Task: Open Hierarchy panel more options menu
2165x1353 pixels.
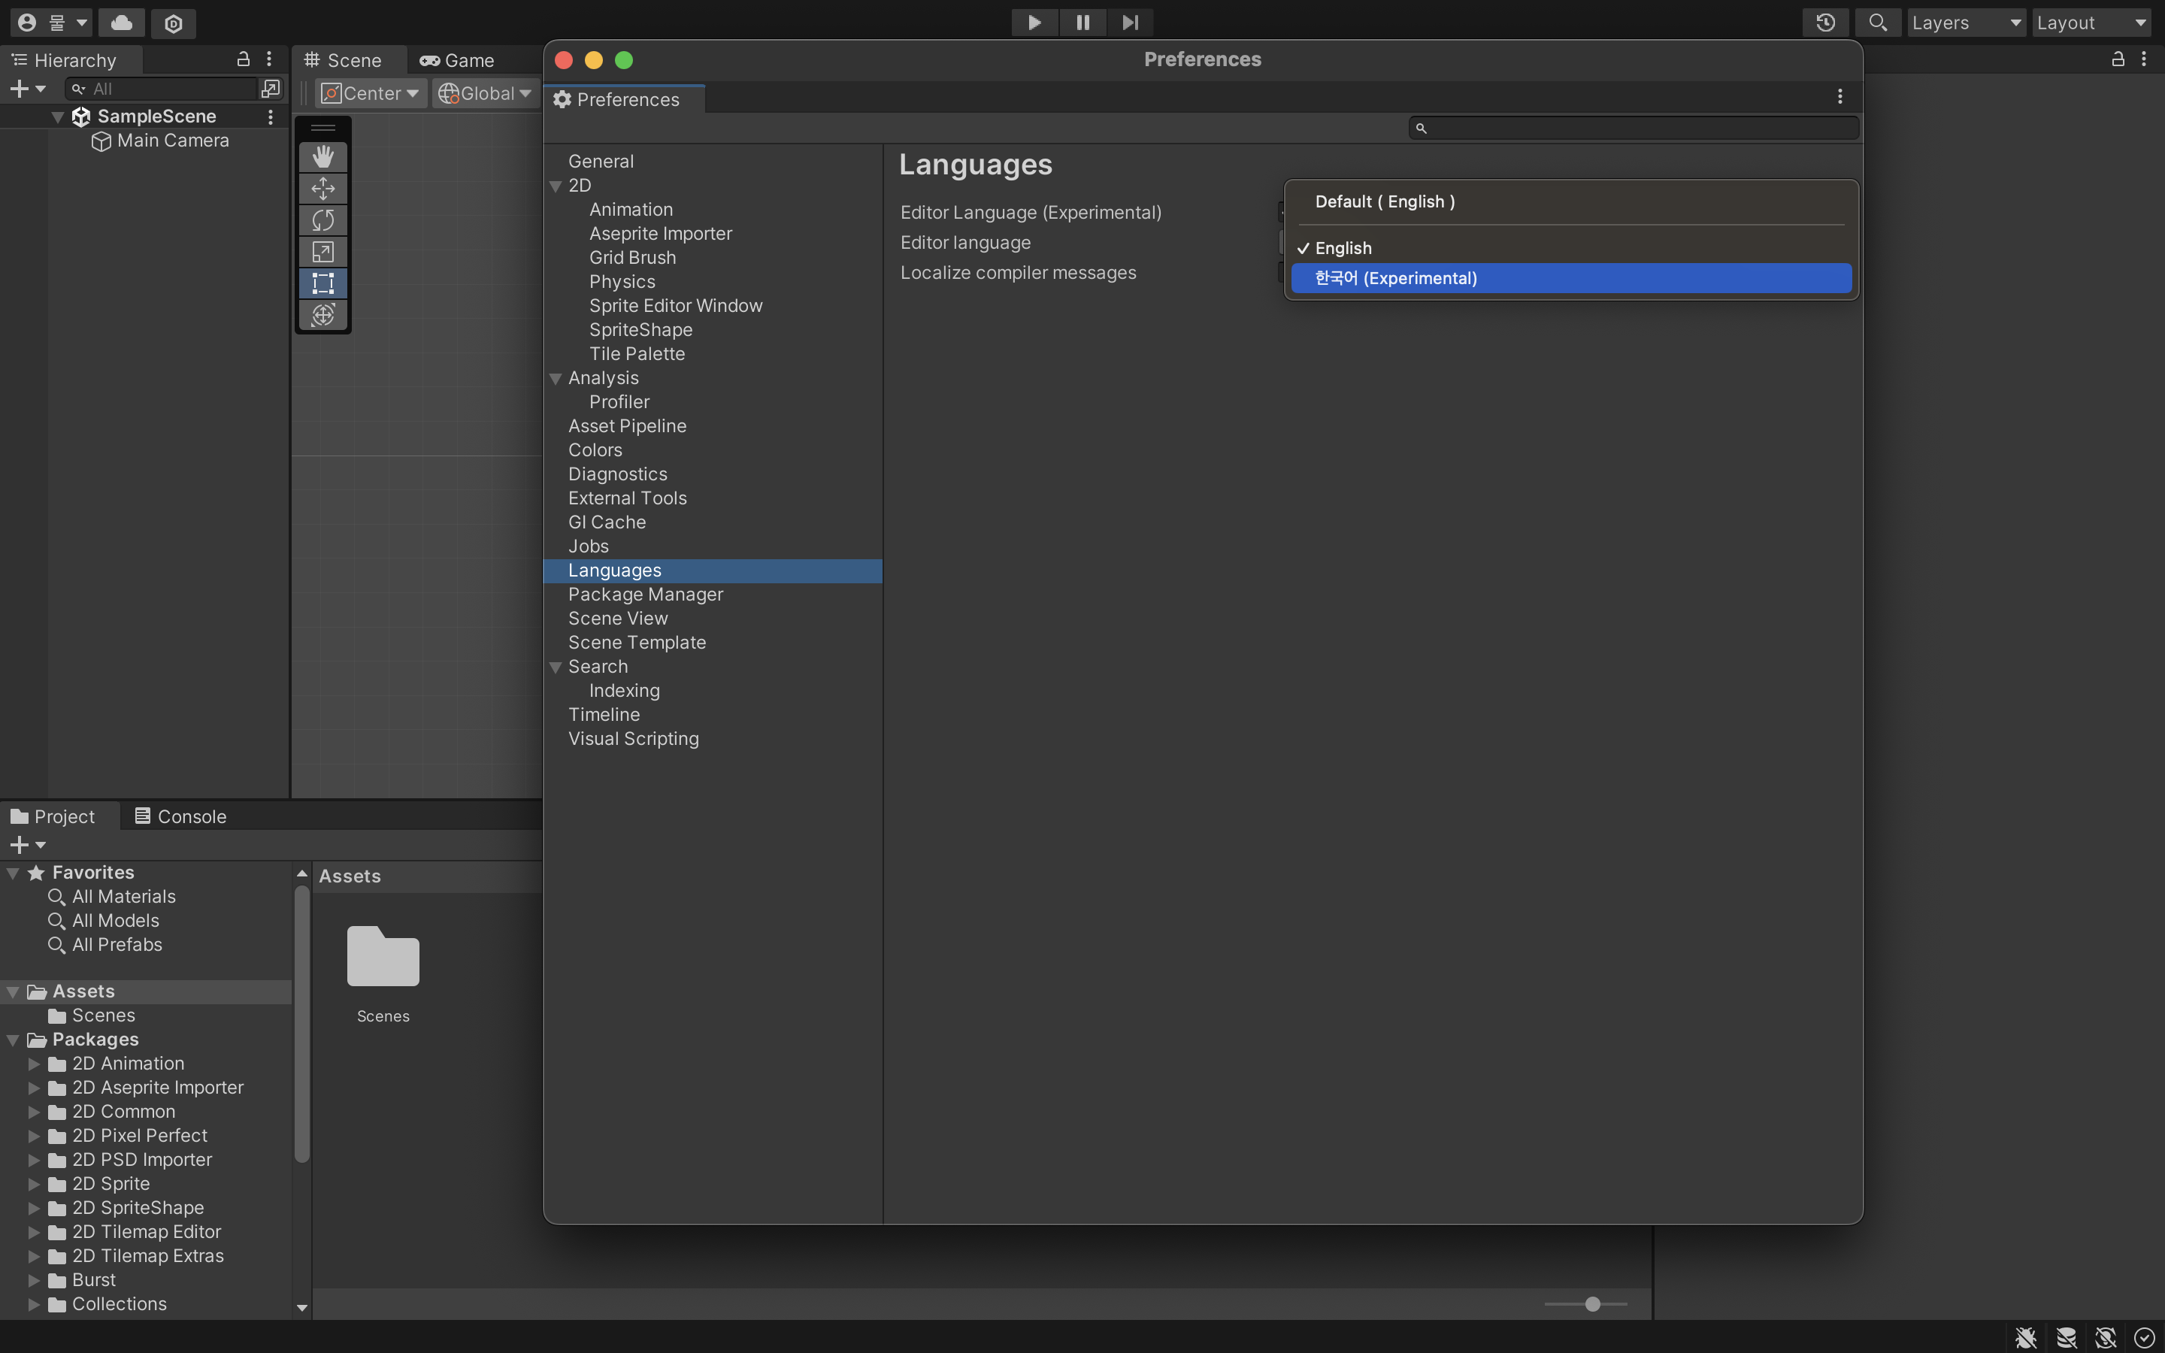Action: click(269, 59)
